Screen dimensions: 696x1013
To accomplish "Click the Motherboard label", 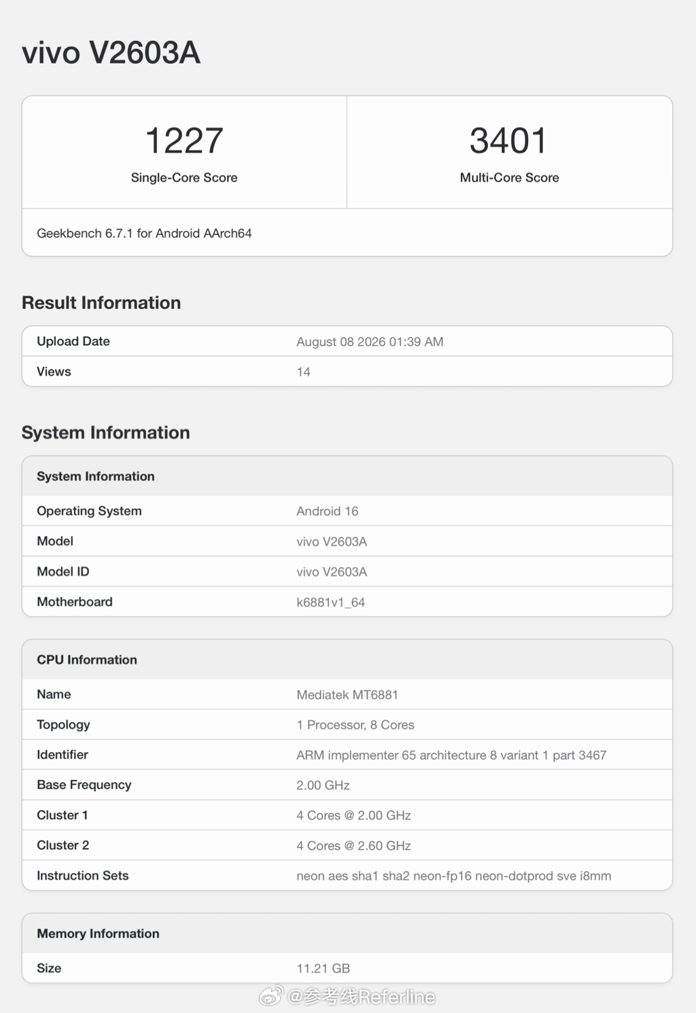I will point(75,601).
